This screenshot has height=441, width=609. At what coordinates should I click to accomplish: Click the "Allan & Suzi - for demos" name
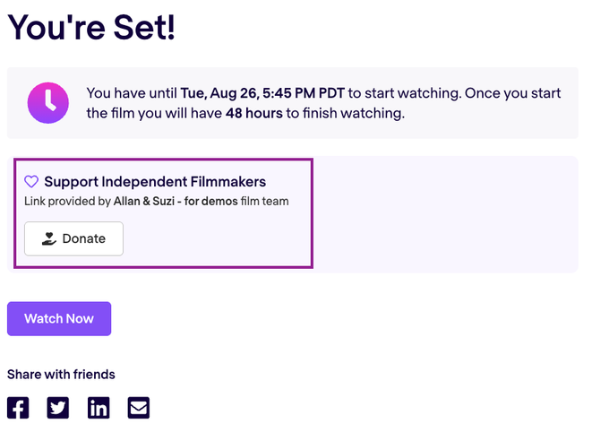point(176,201)
